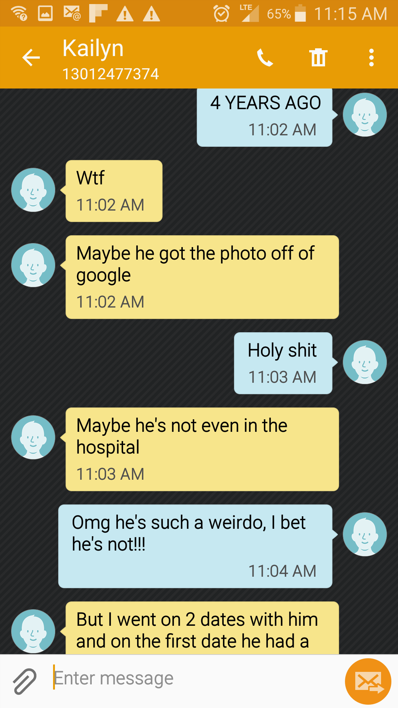Viewport: 398px width, 708px height.
Task: Tap the alarm clock status bar icon
Action: (221, 14)
